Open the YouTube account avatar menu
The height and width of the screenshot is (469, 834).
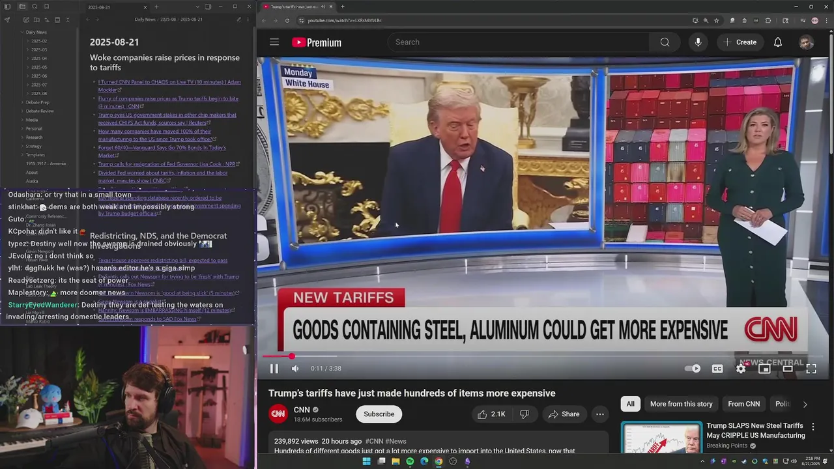(x=806, y=42)
